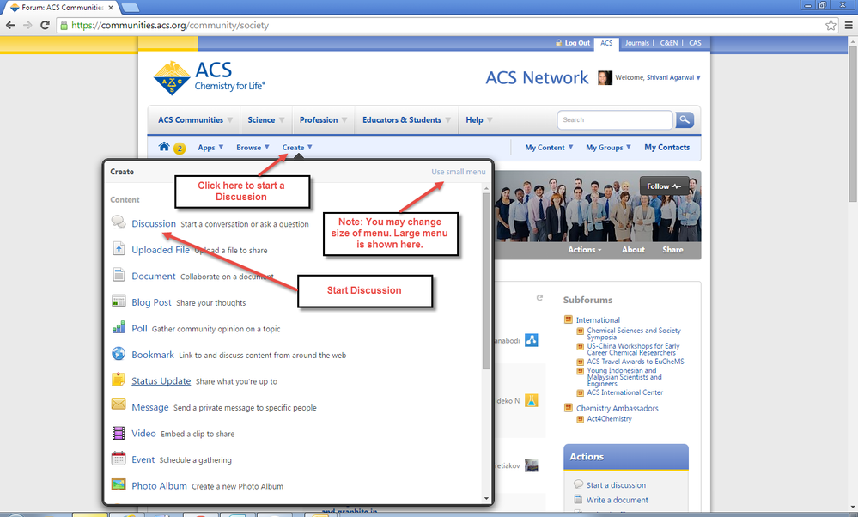Click the Log Out link

tap(576, 43)
